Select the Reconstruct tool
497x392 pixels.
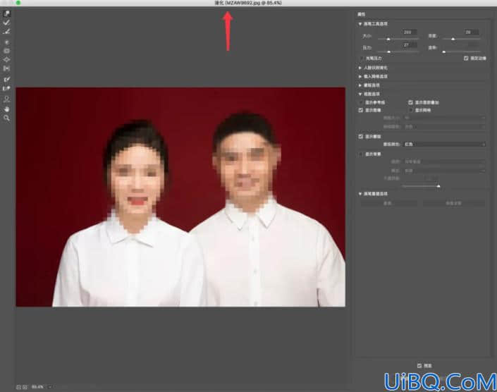click(6, 23)
